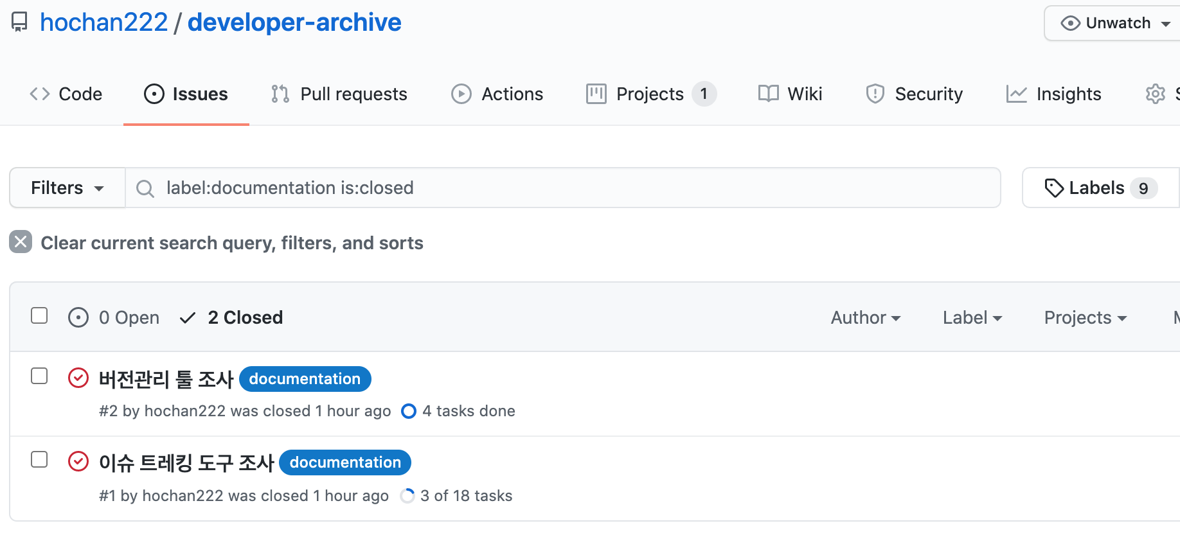
Task: Click the blue documentation label on issue #2
Action: pos(305,379)
